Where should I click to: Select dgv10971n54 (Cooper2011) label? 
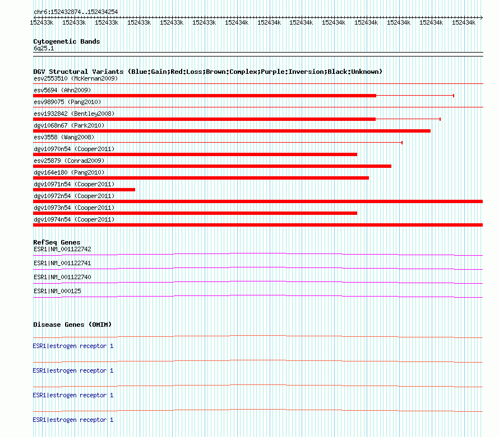[74, 184]
